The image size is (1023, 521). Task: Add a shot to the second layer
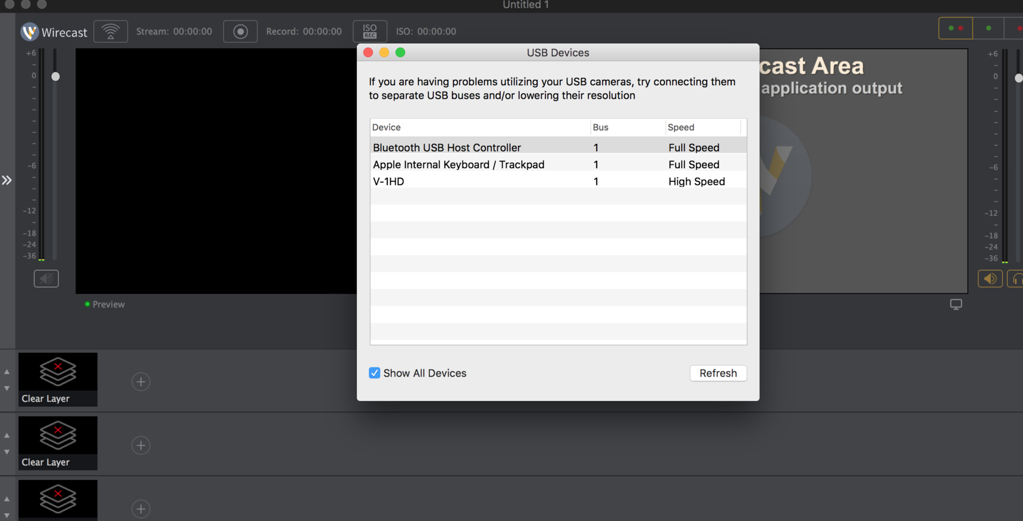(x=141, y=445)
